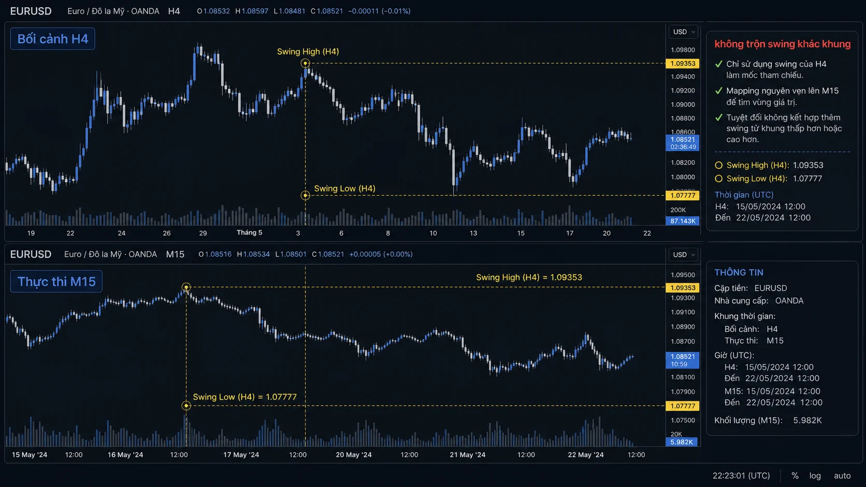This screenshot has width=866, height=487.
Task: Change the H4 timeframe label
Action: click(174, 11)
